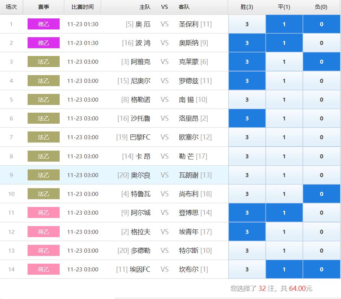Toggle win (3) for 奥厄 vs 圣保利

point(247,24)
